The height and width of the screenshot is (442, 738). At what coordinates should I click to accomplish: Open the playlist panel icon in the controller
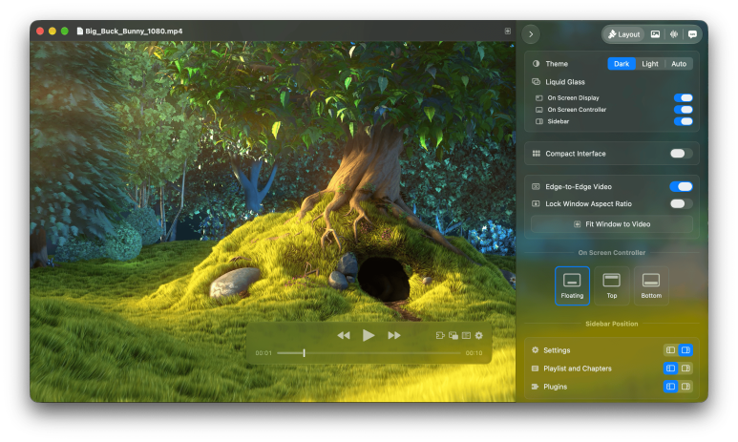466,335
